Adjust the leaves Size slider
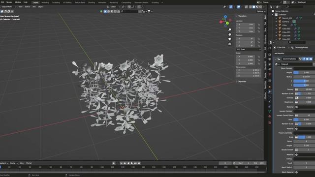The height and width of the screenshot is (177, 315). pyautogui.click(x=304, y=119)
